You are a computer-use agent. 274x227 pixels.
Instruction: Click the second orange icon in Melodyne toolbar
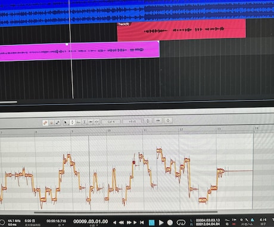click(51, 122)
